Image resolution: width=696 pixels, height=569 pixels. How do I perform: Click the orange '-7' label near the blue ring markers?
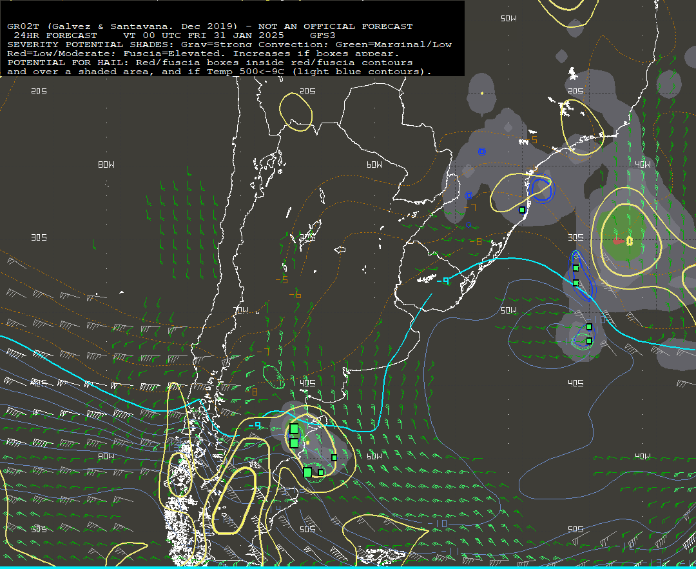click(x=470, y=208)
